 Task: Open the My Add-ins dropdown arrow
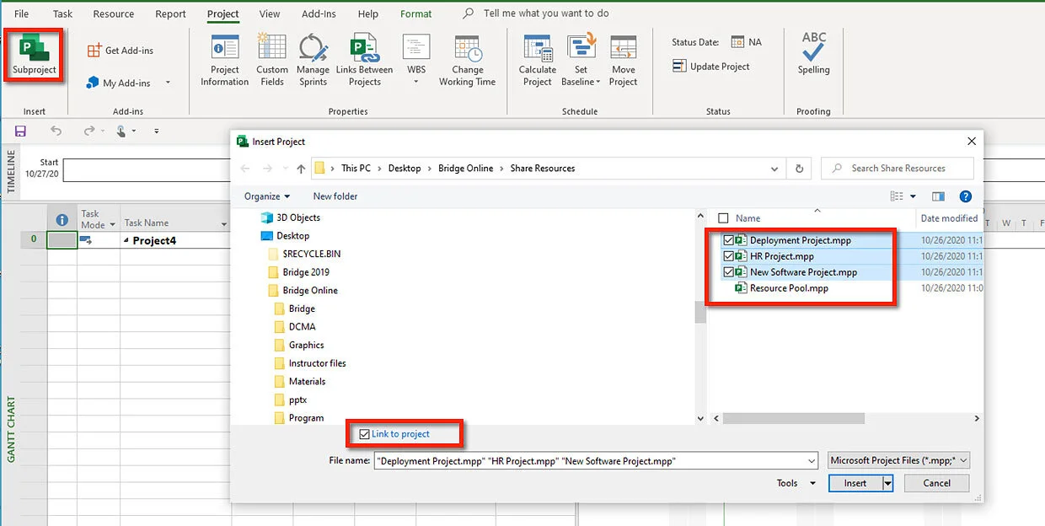click(168, 83)
